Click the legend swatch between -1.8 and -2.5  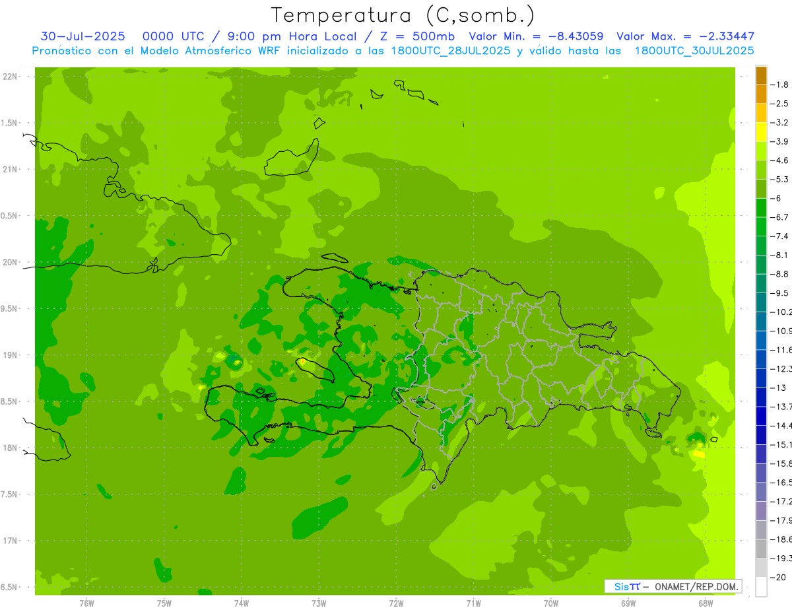(x=761, y=94)
